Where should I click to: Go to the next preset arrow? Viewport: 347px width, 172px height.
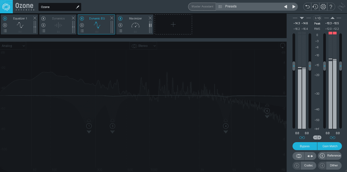click(294, 7)
